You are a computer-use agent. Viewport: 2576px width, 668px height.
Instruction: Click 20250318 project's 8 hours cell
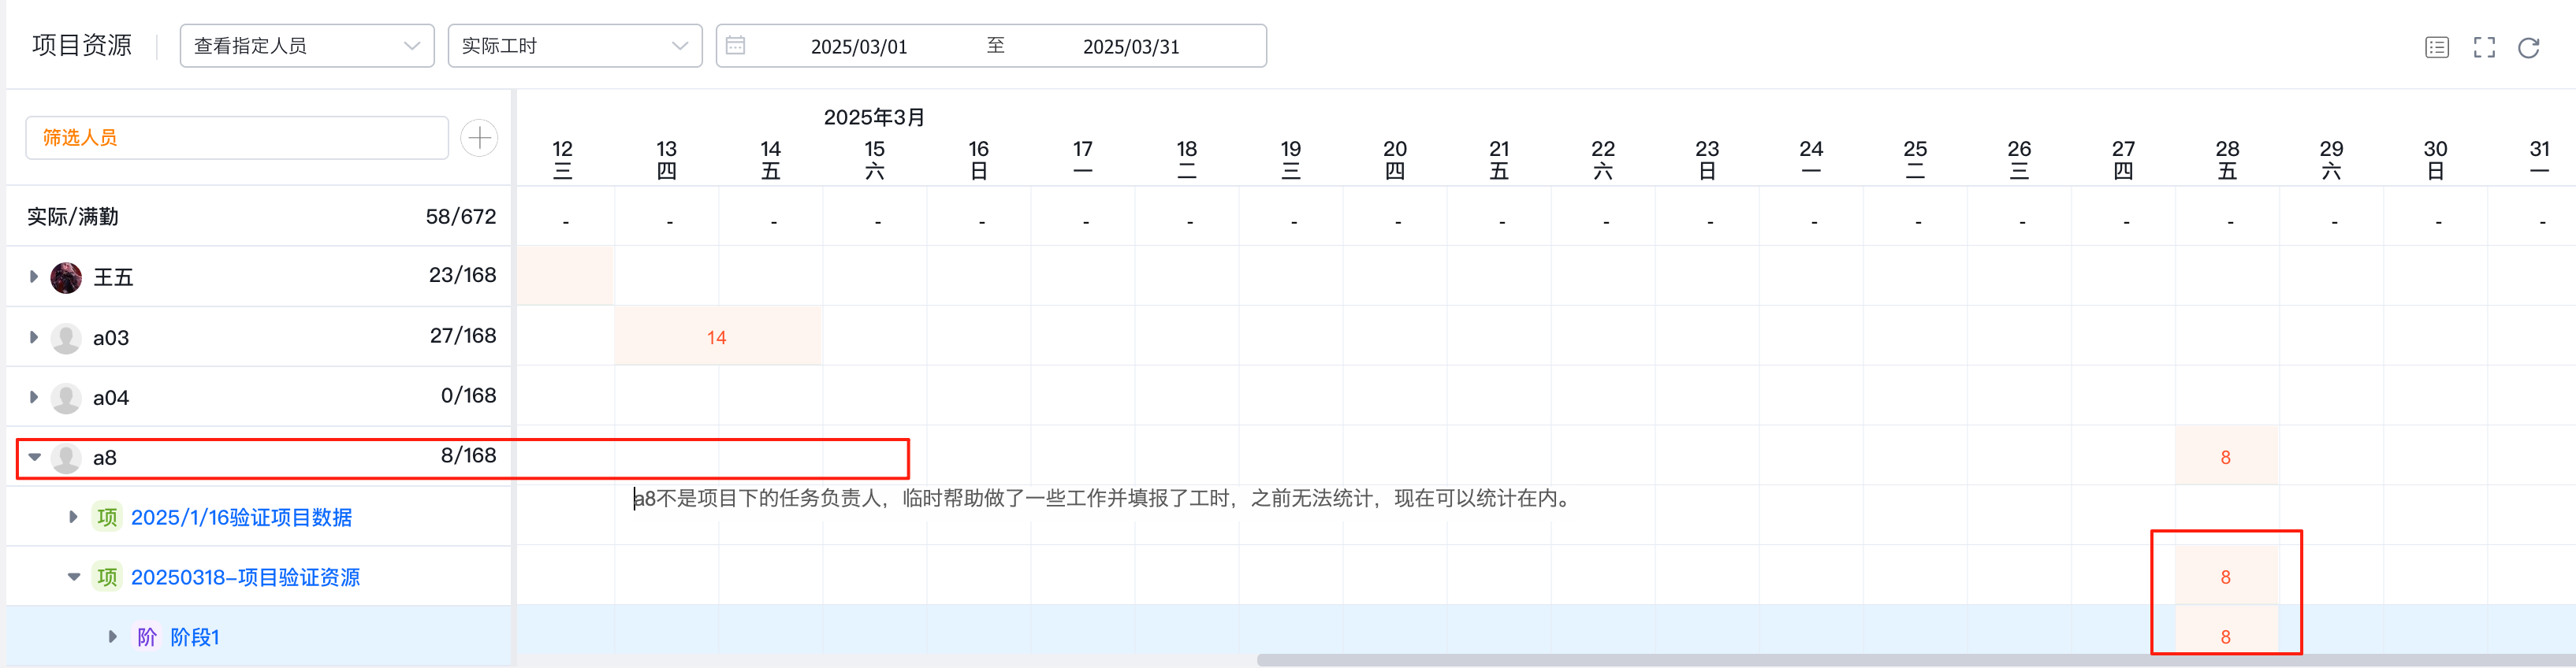pos(2226,577)
